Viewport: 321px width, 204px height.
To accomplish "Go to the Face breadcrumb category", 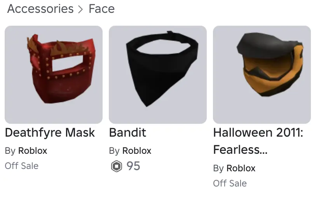I will coord(101,9).
